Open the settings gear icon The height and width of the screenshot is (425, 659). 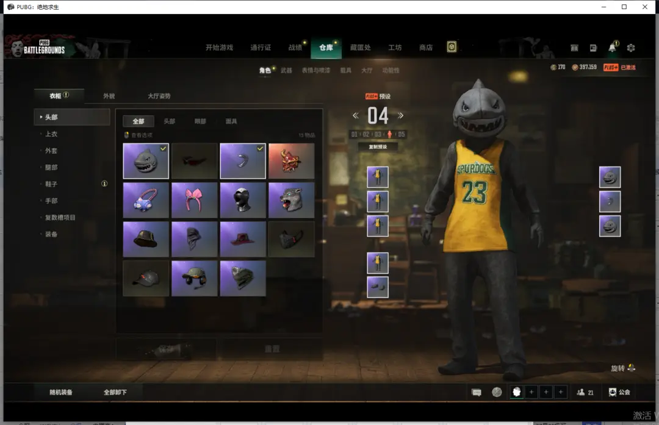(x=631, y=48)
